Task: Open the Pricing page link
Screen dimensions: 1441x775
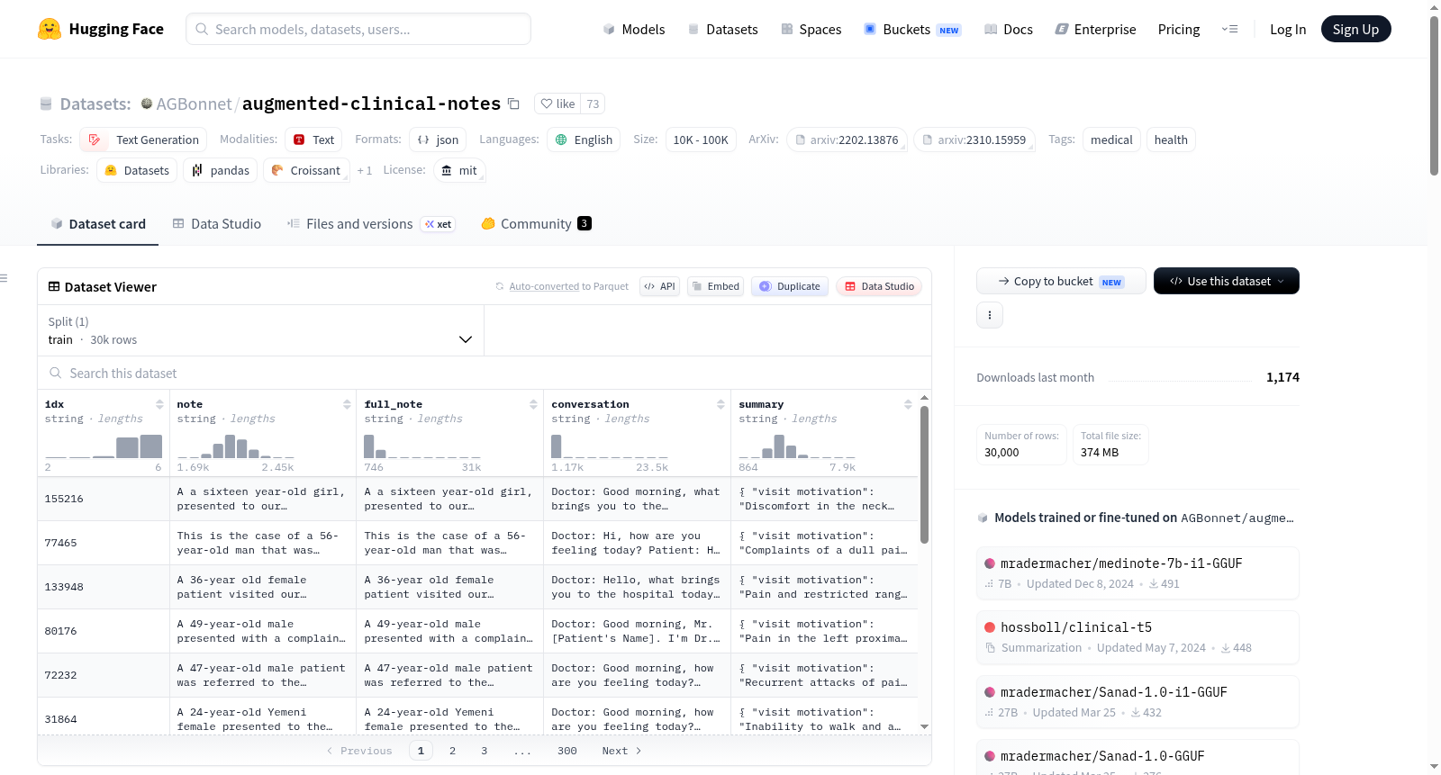Action: (1179, 29)
